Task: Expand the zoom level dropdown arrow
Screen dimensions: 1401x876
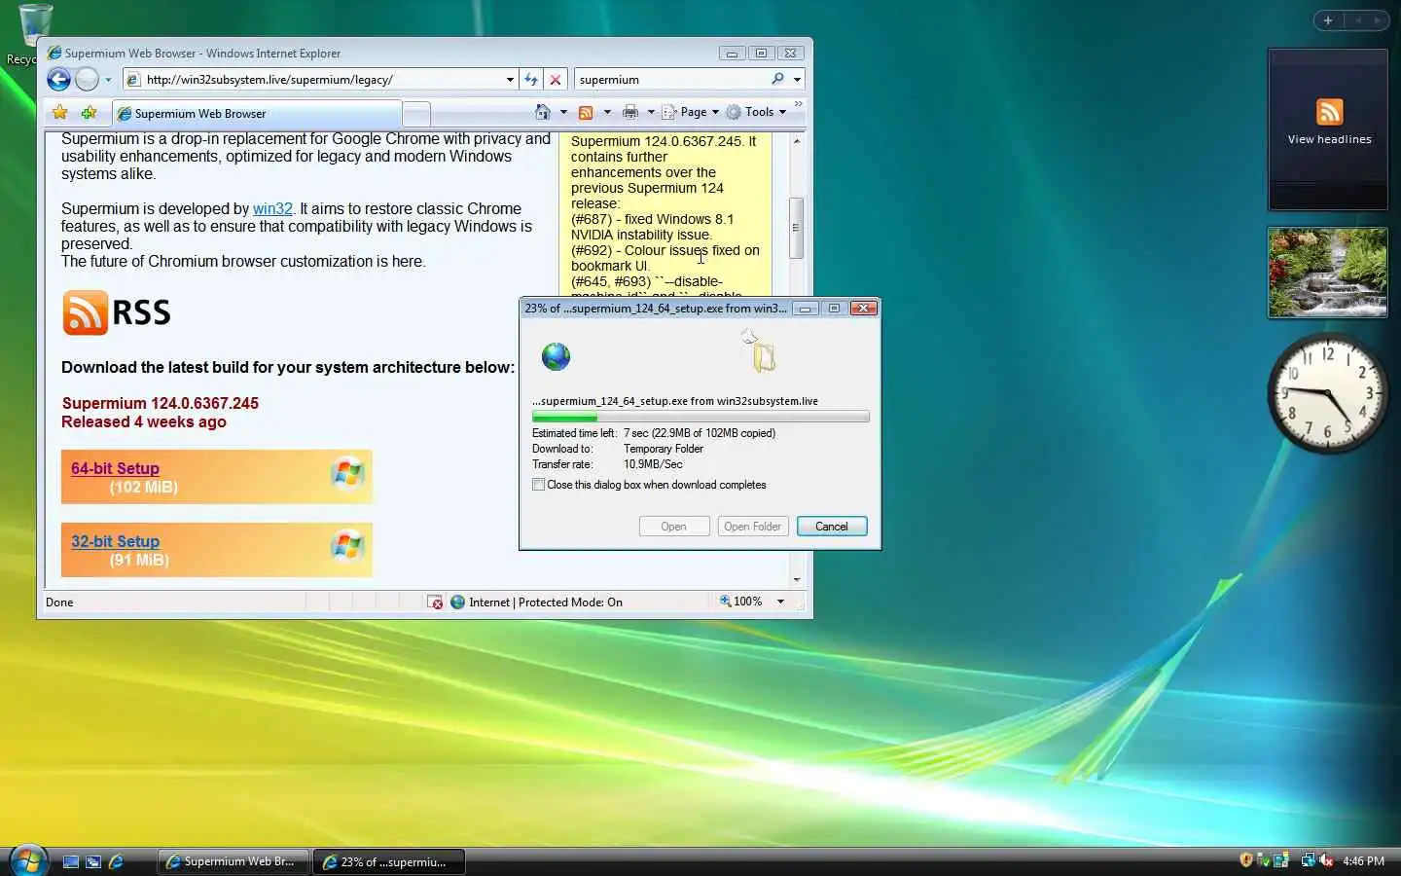Action: tap(780, 602)
